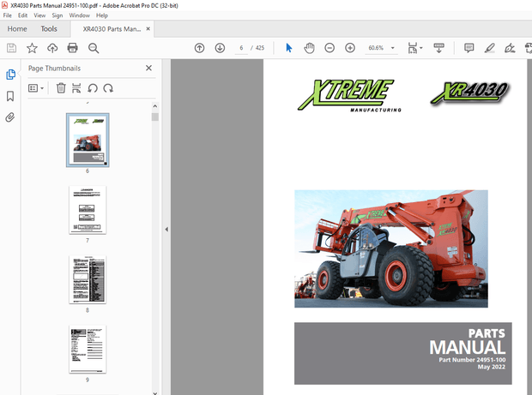Click the 'May 2022' text
This screenshot has height=395, width=532.
492,367
